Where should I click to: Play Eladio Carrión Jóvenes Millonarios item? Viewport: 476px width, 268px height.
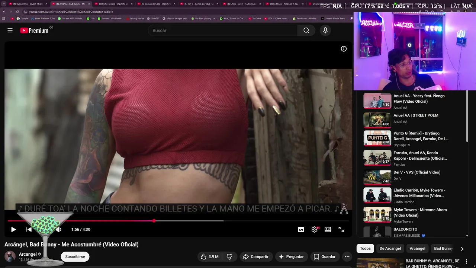click(412, 195)
